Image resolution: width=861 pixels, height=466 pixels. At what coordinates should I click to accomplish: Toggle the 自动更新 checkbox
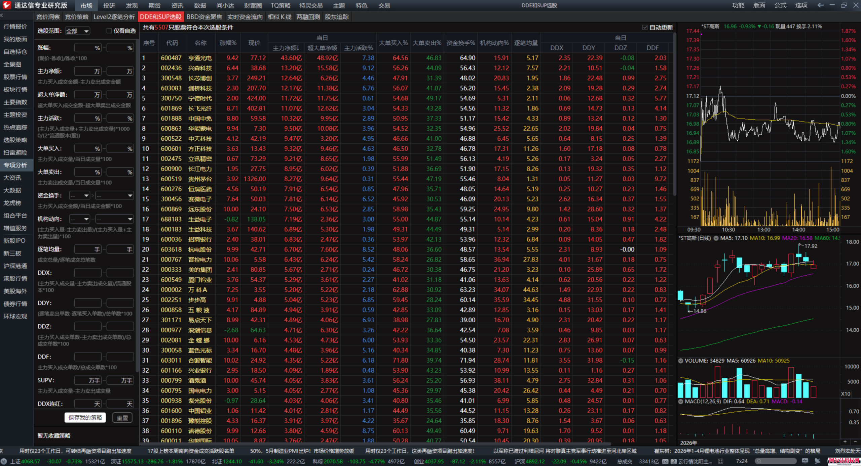coord(645,28)
